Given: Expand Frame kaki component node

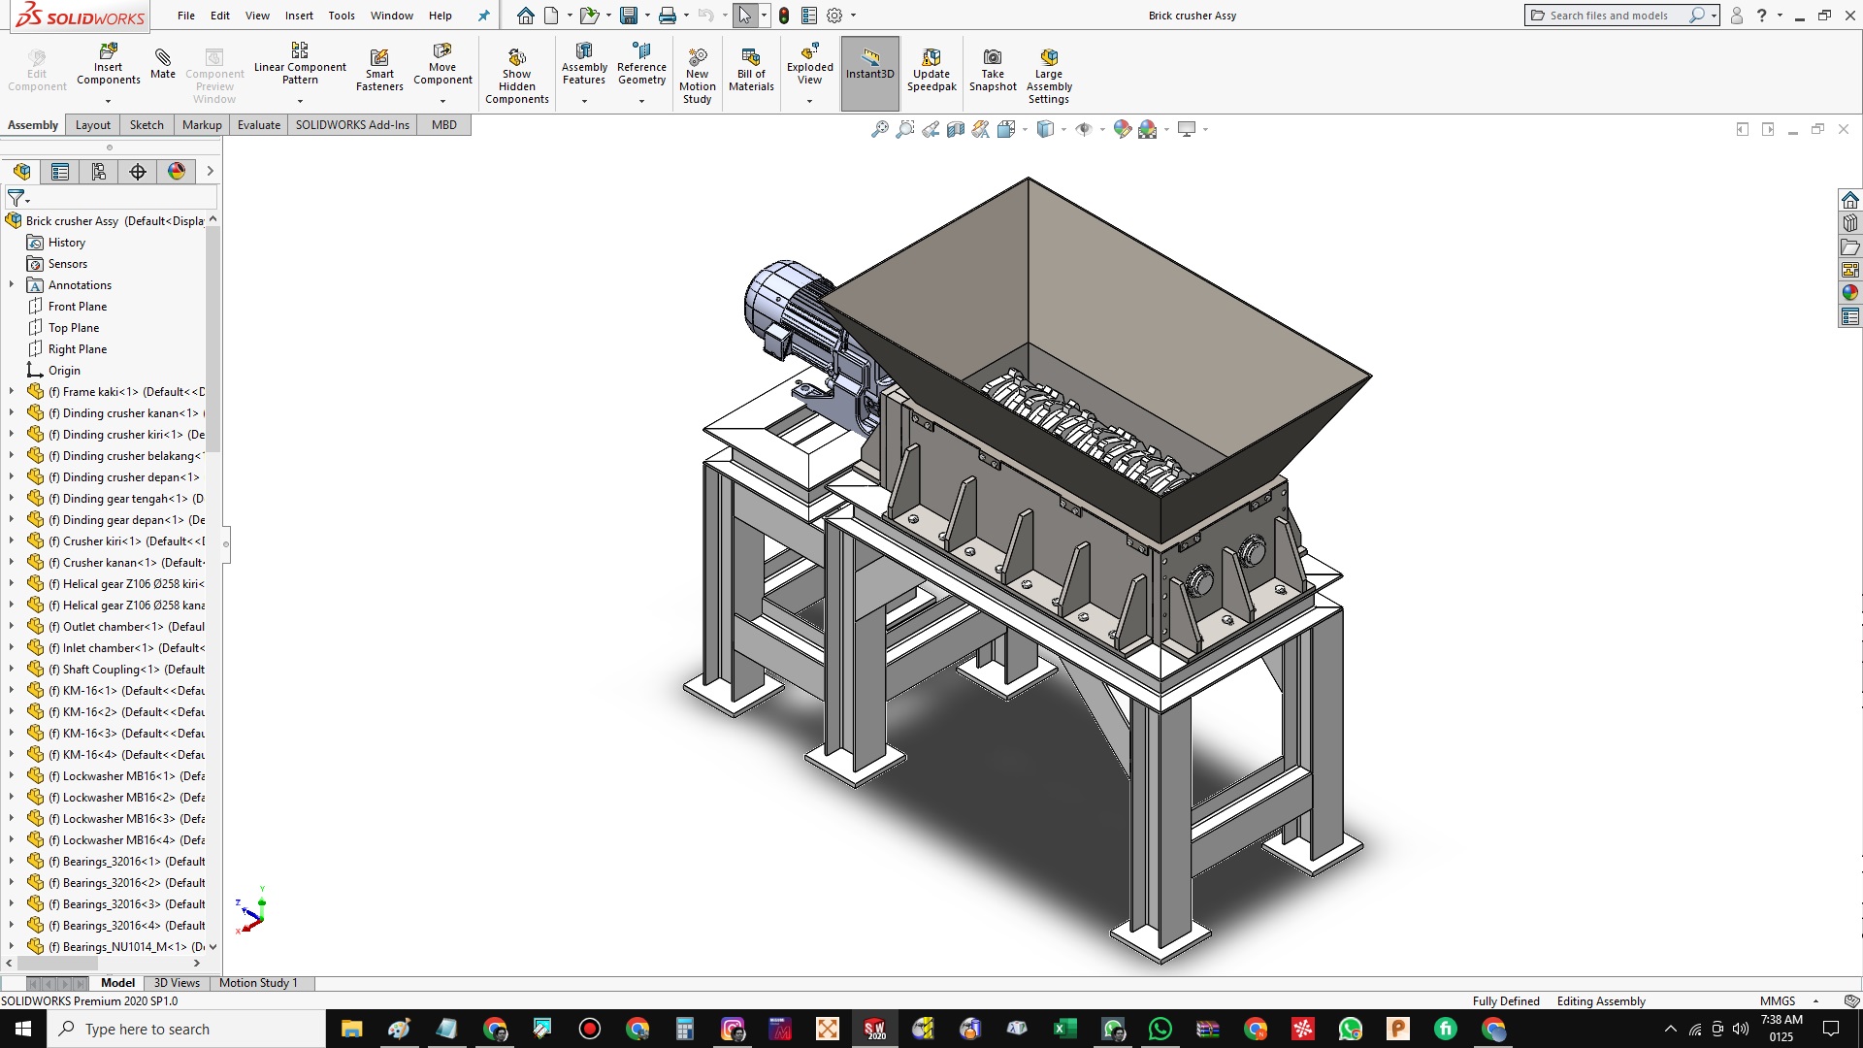Looking at the screenshot, I should [12, 392].
